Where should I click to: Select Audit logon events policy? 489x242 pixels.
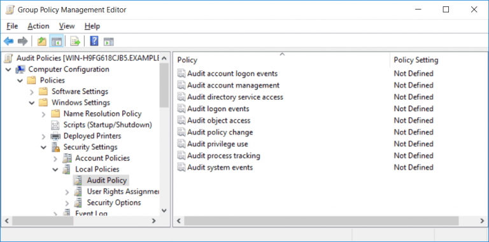click(x=218, y=109)
